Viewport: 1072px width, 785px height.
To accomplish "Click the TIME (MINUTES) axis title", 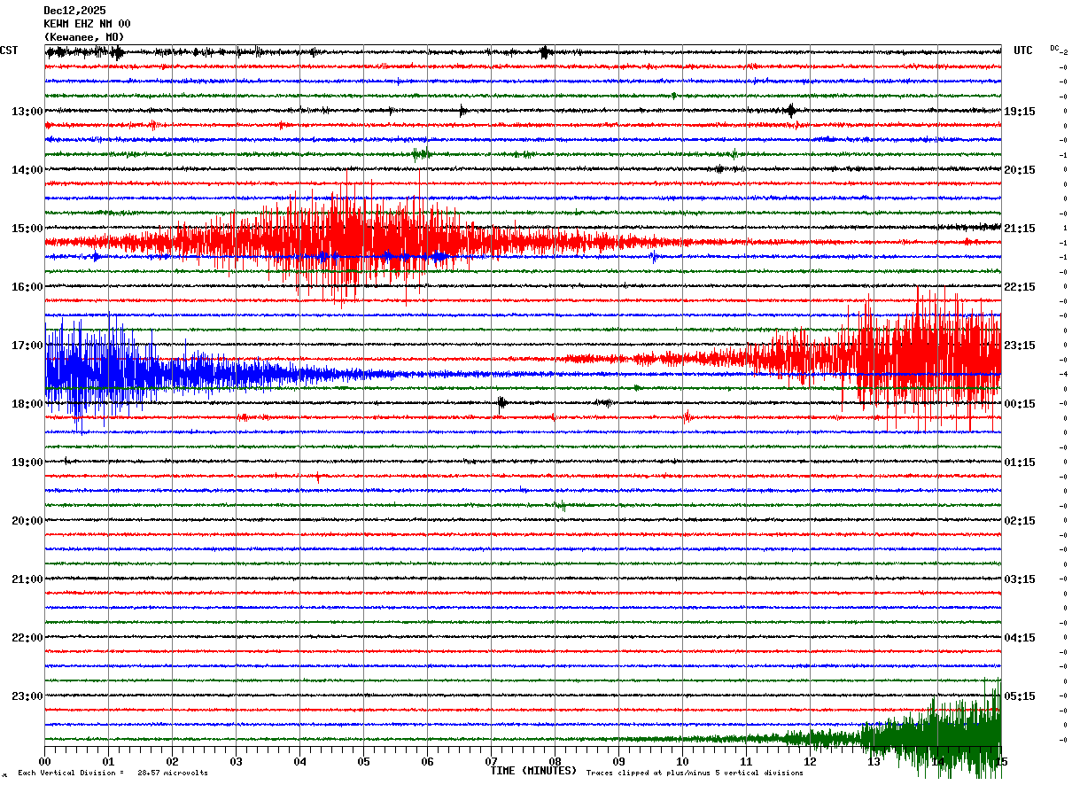I will pos(533,771).
